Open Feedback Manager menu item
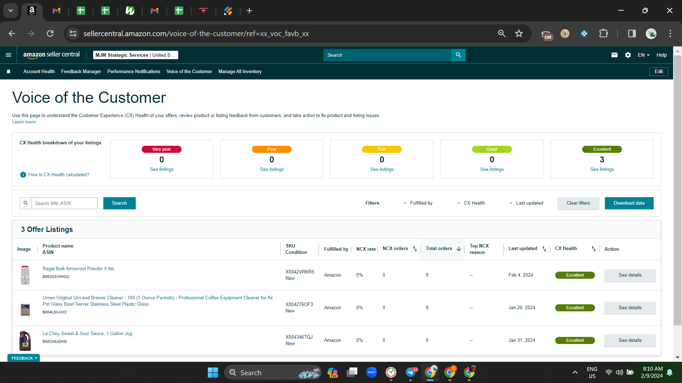 pos(81,72)
